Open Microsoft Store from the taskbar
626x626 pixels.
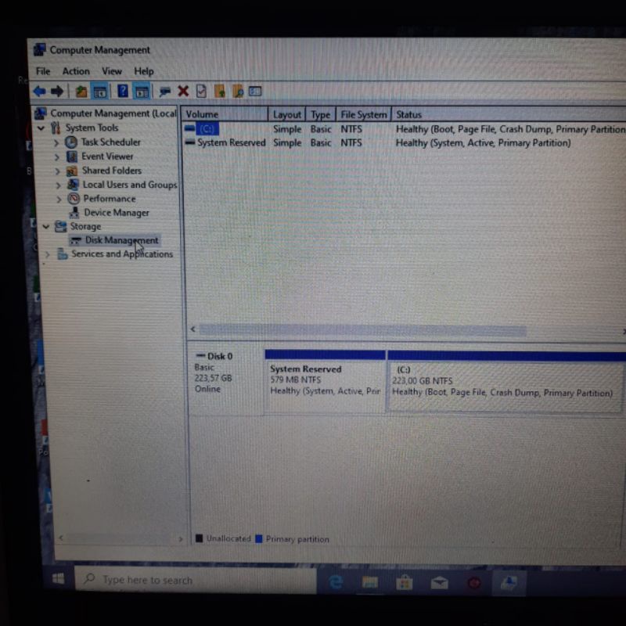pos(404,583)
